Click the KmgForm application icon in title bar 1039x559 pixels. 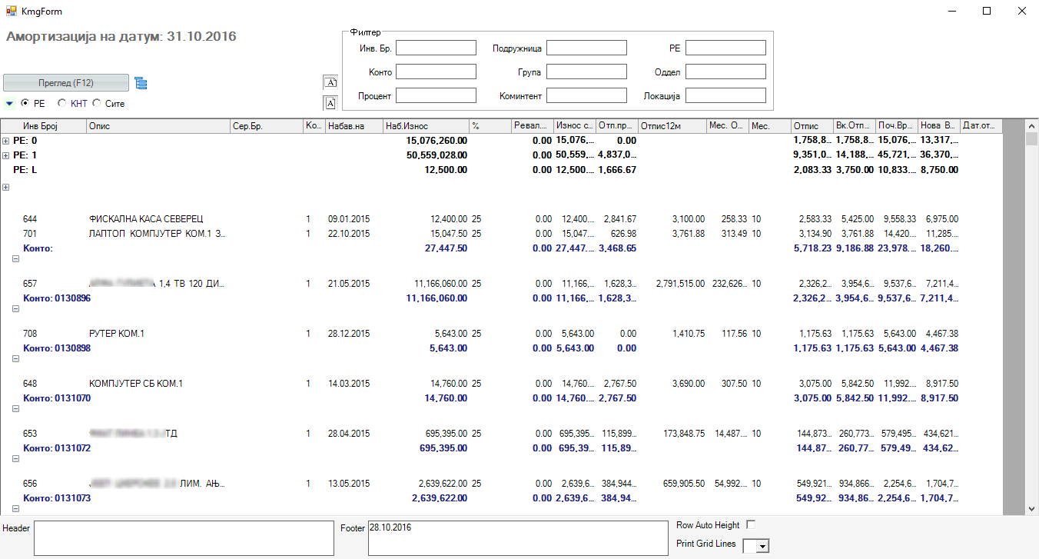(12, 12)
